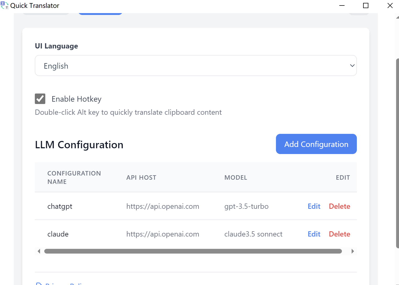This screenshot has width=399, height=285.
Task: Click the Add Configuration button
Action: tap(316, 144)
